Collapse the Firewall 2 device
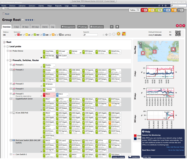 pyautogui.click(x=11, y=70)
